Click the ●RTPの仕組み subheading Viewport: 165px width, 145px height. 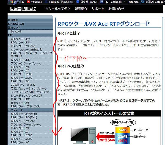tap(71, 66)
